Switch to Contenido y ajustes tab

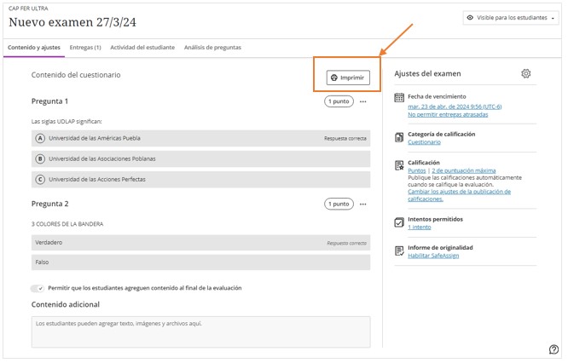pyautogui.click(x=34, y=48)
